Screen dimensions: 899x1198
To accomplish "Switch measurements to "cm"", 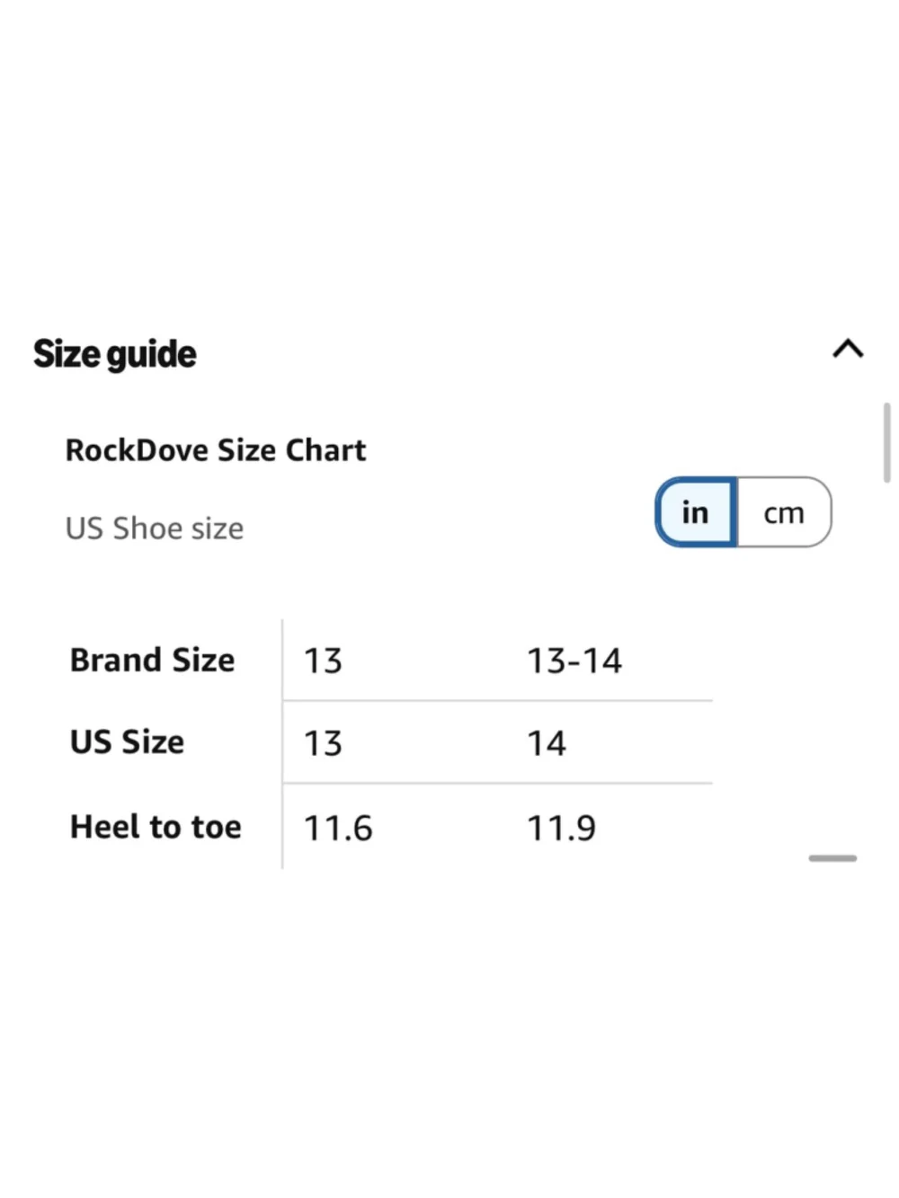I will [784, 512].
